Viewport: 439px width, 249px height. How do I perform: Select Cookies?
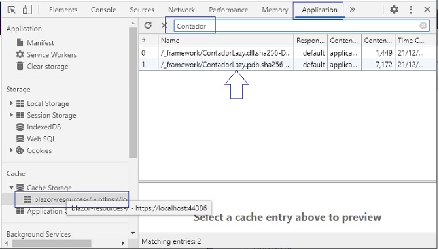39,150
